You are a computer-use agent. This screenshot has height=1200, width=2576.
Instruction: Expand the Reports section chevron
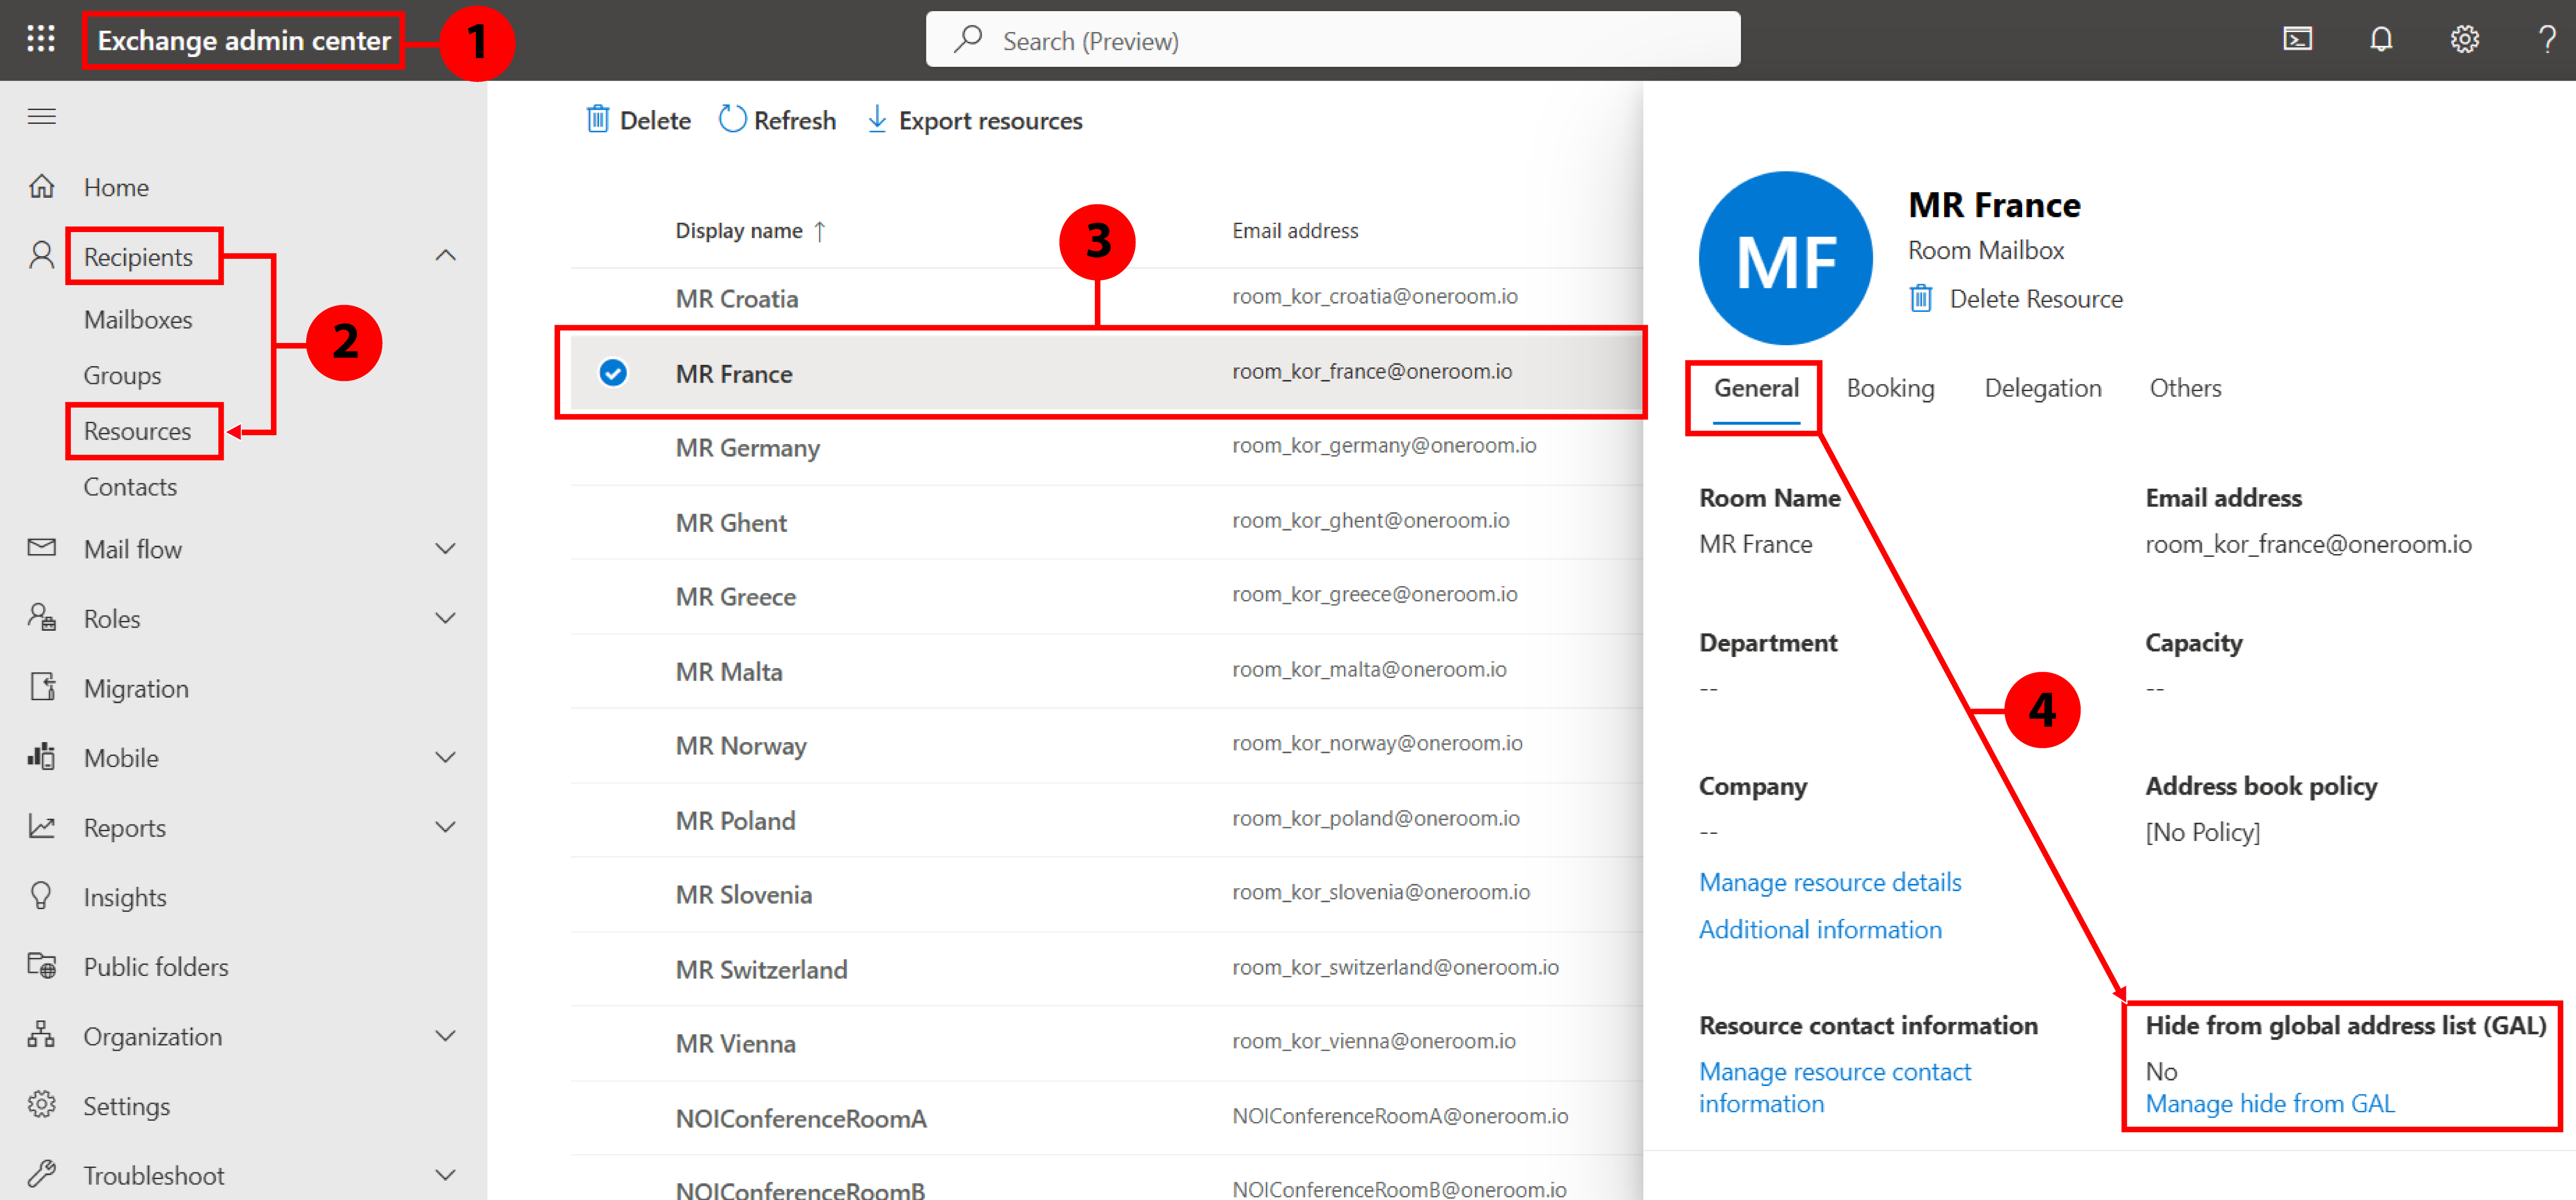(x=446, y=827)
